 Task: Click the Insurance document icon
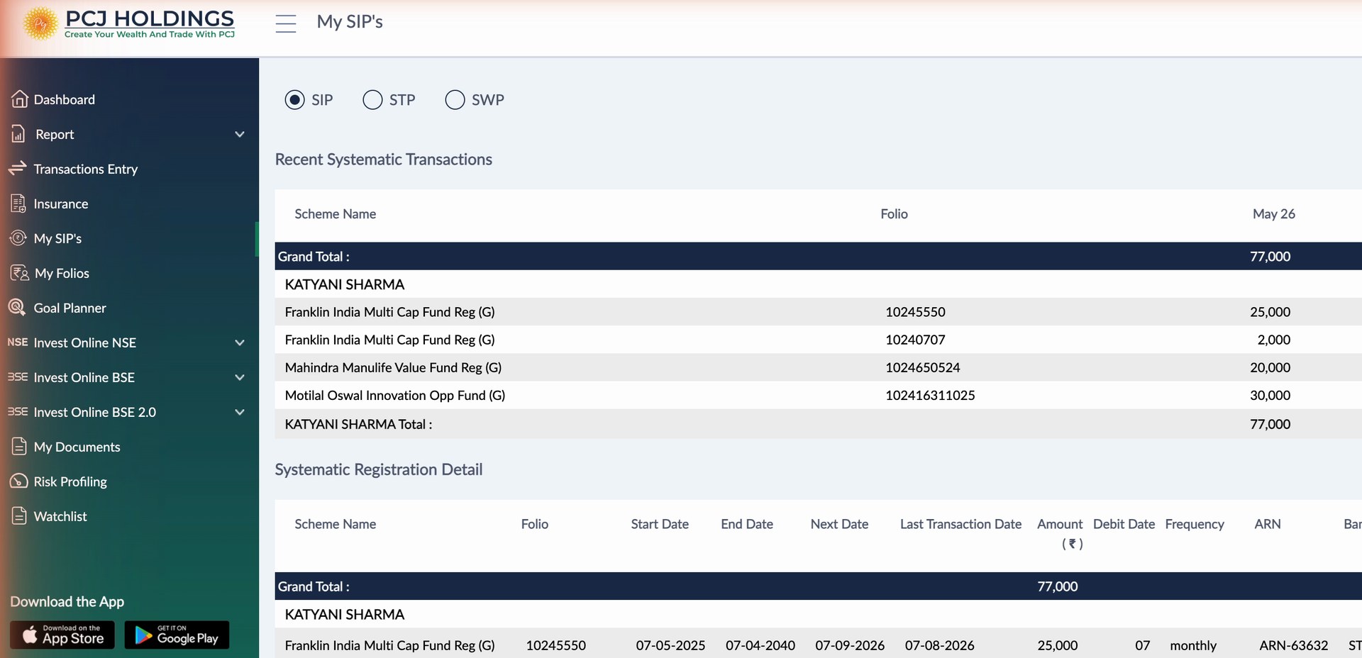pos(18,203)
